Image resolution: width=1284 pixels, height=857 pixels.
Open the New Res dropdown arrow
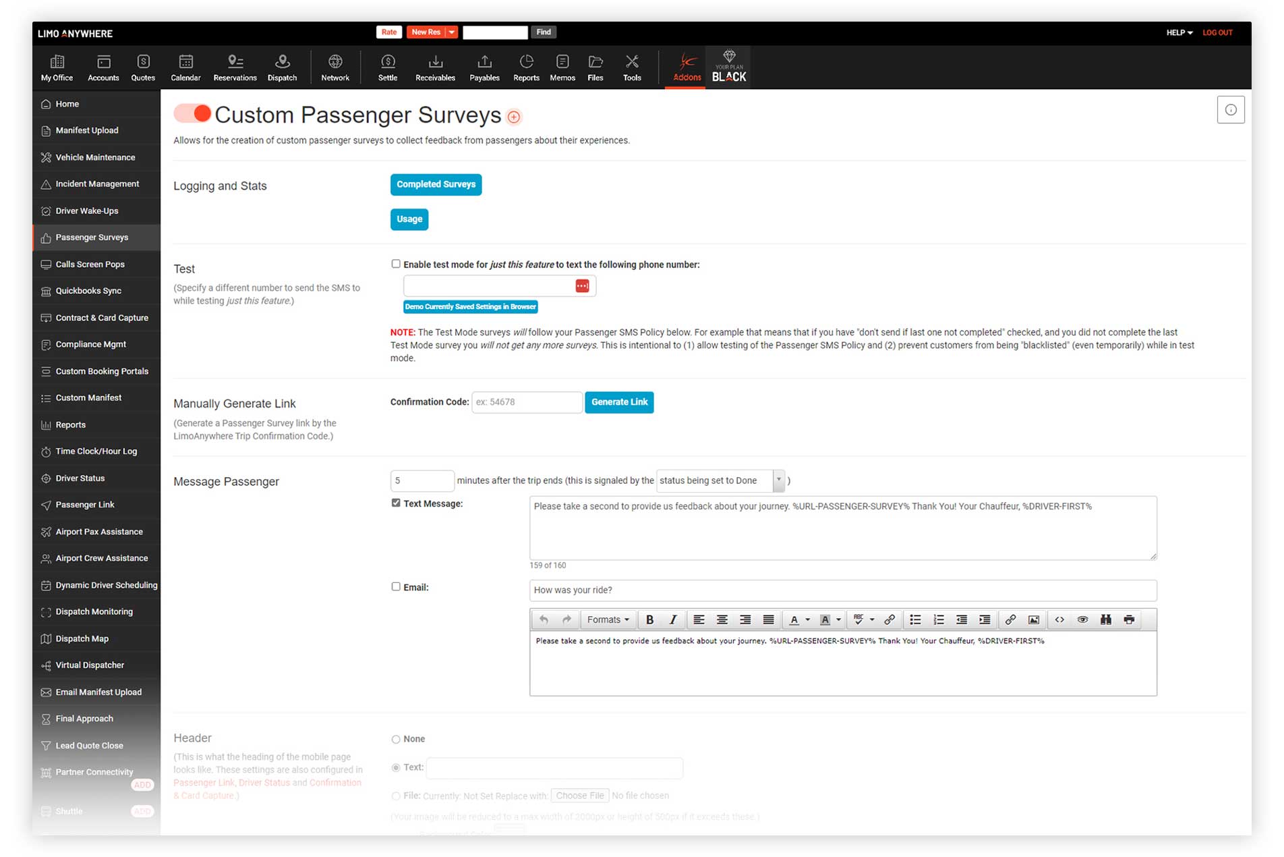[452, 32]
